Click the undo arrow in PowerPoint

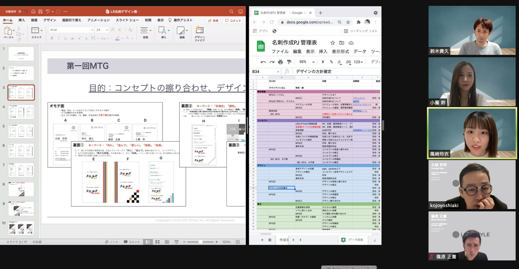coord(48,11)
